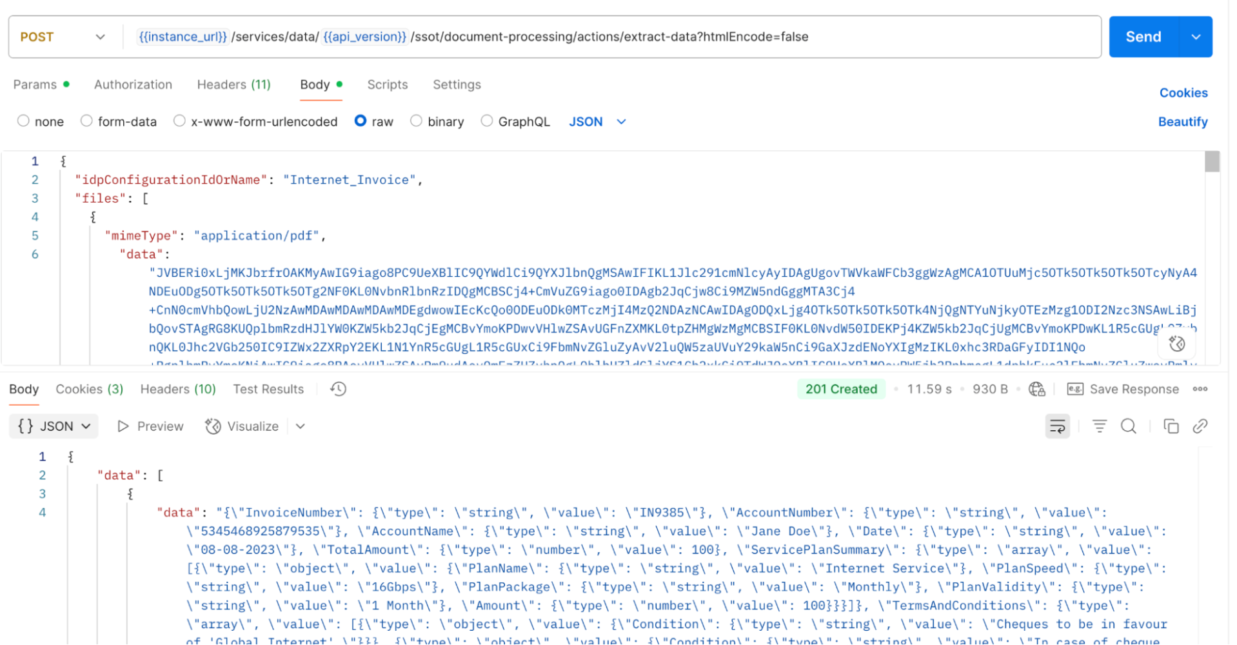The width and height of the screenshot is (1237, 645).
Task: Open the Headers (11) request tab
Action: click(234, 84)
